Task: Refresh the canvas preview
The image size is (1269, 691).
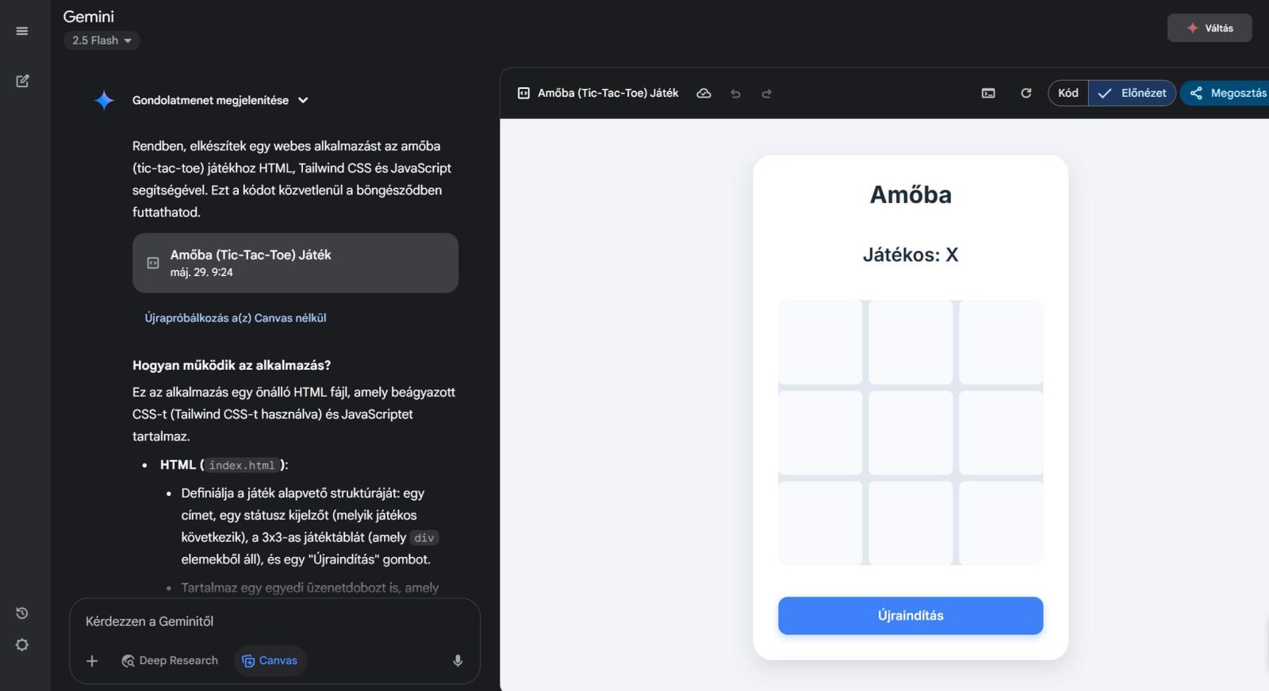Action: click(x=1026, y=94)
